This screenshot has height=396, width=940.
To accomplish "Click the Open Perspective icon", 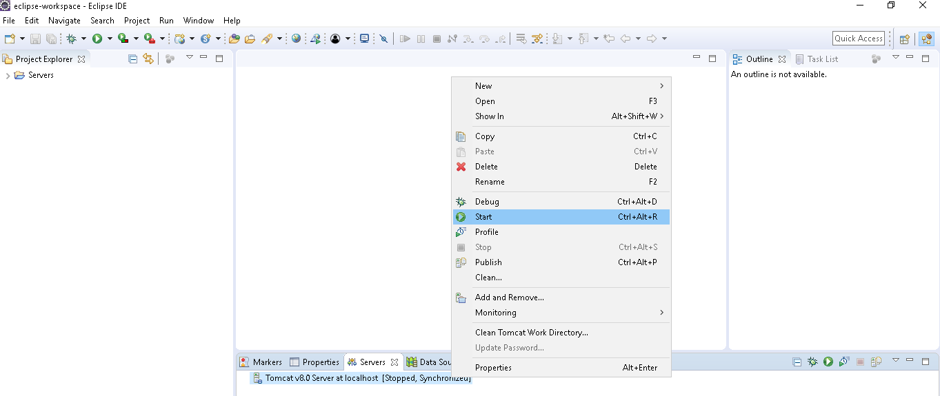I will (904, 39).
